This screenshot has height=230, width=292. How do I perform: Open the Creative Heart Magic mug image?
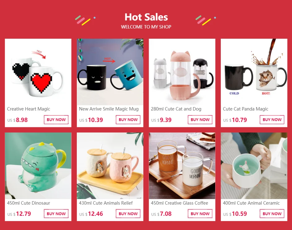point(38,72)
